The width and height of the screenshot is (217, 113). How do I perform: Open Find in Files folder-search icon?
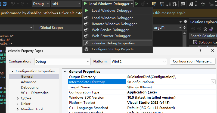[154, 4]
